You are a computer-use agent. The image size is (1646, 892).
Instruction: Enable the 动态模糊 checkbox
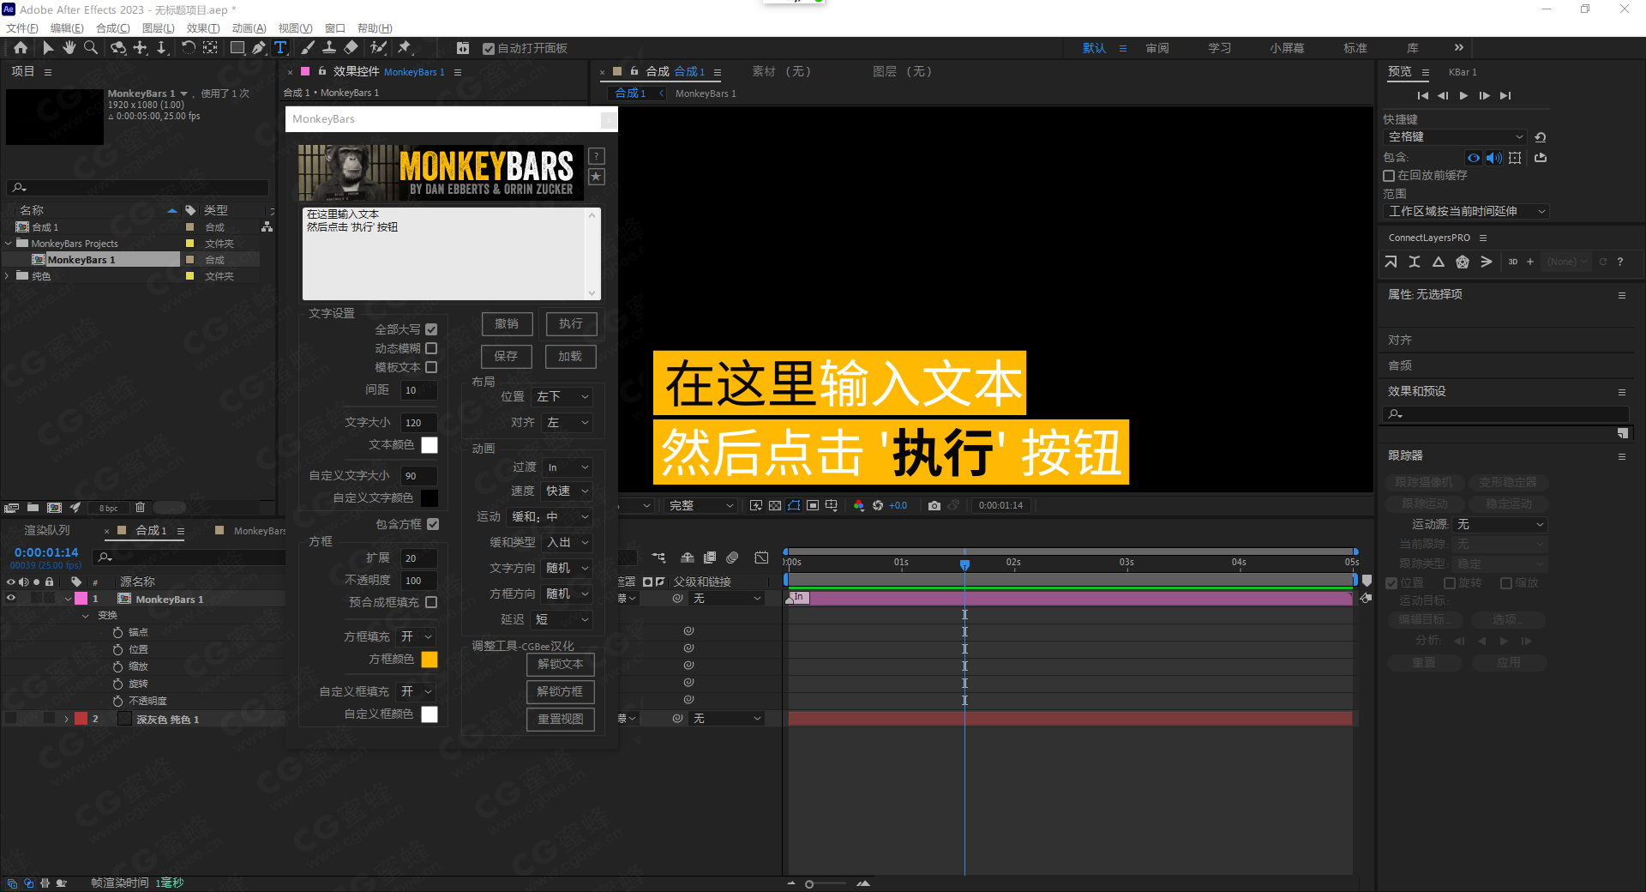point(431,348)
